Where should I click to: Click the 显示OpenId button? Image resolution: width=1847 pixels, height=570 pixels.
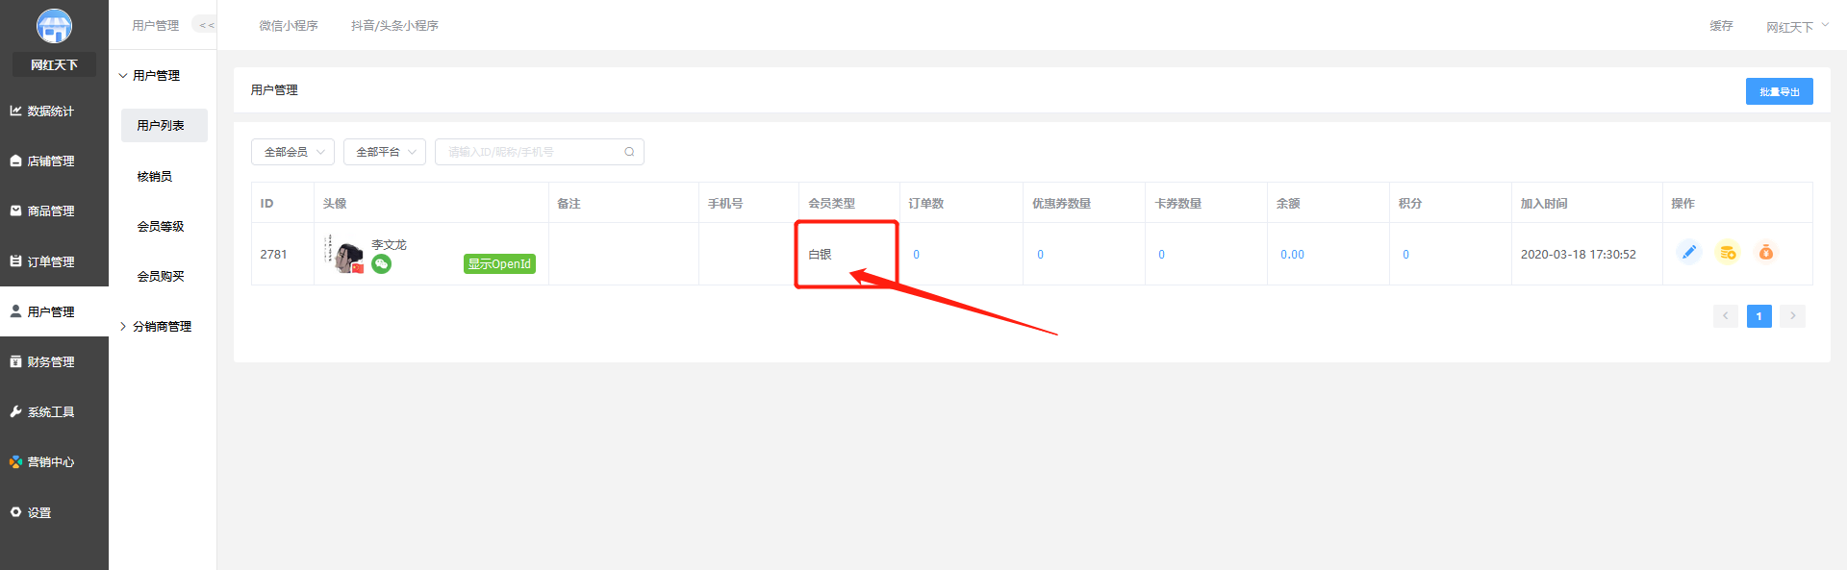coord(499,263)
